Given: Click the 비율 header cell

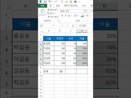Looking at the screenshot, I should tap(82, 38).
